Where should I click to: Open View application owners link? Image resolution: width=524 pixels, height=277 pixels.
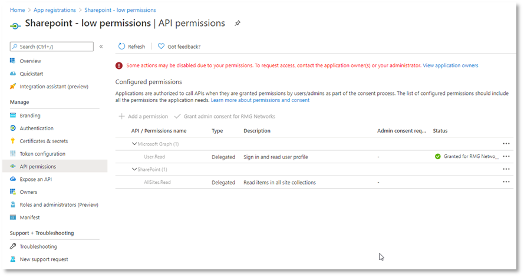point(450,65)
